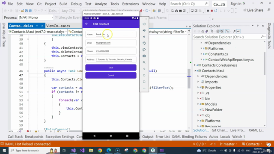
Task: Click the debug pause button
Action: click(x=208, y=11)
